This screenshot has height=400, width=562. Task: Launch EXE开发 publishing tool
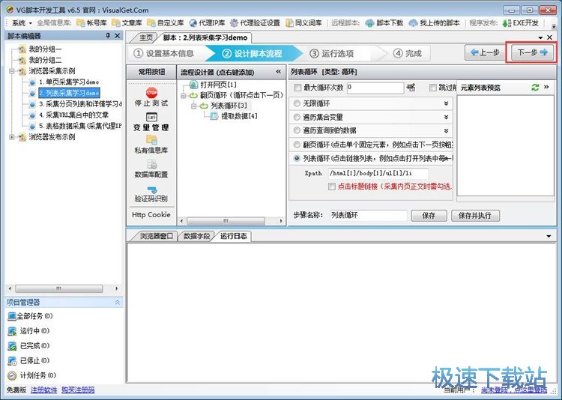(520, 23)
